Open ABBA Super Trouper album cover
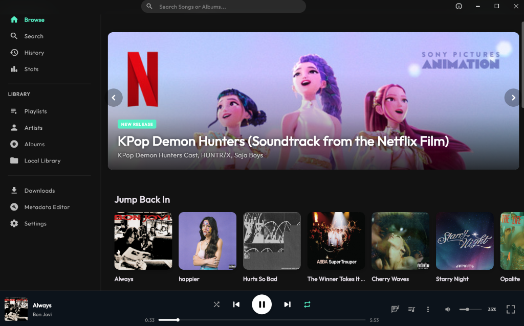Screen dimensions: 524x326 336,241
